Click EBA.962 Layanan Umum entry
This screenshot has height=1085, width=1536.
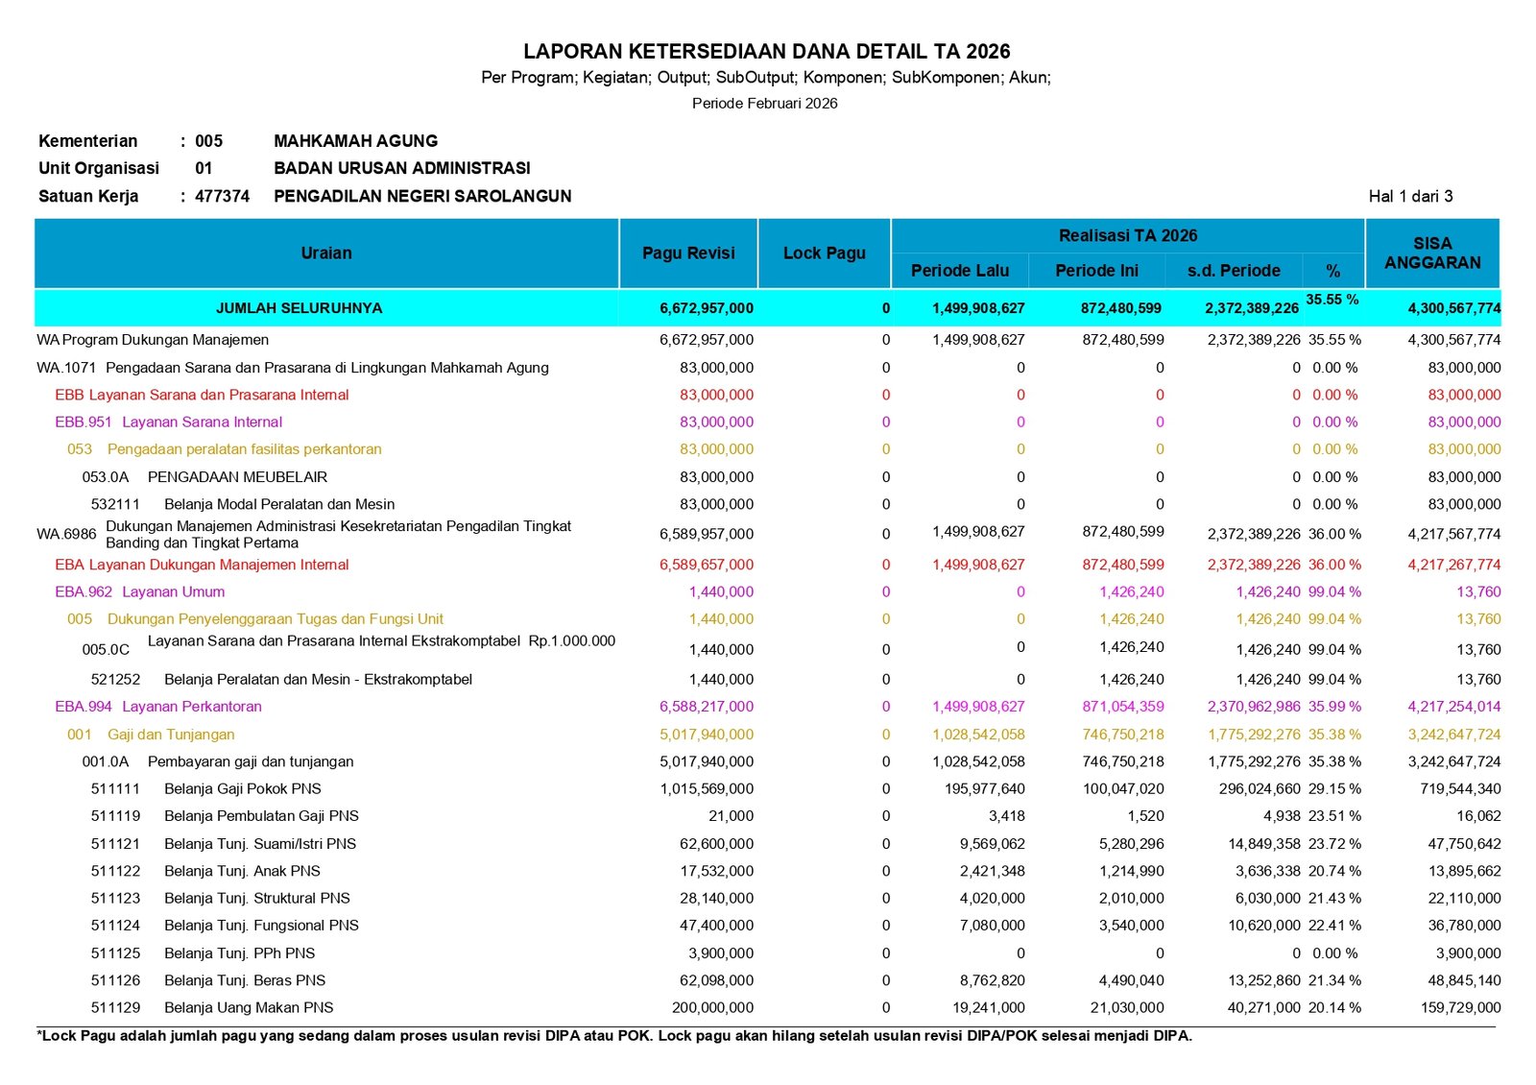pyautogui.click(x=140, y=592)
